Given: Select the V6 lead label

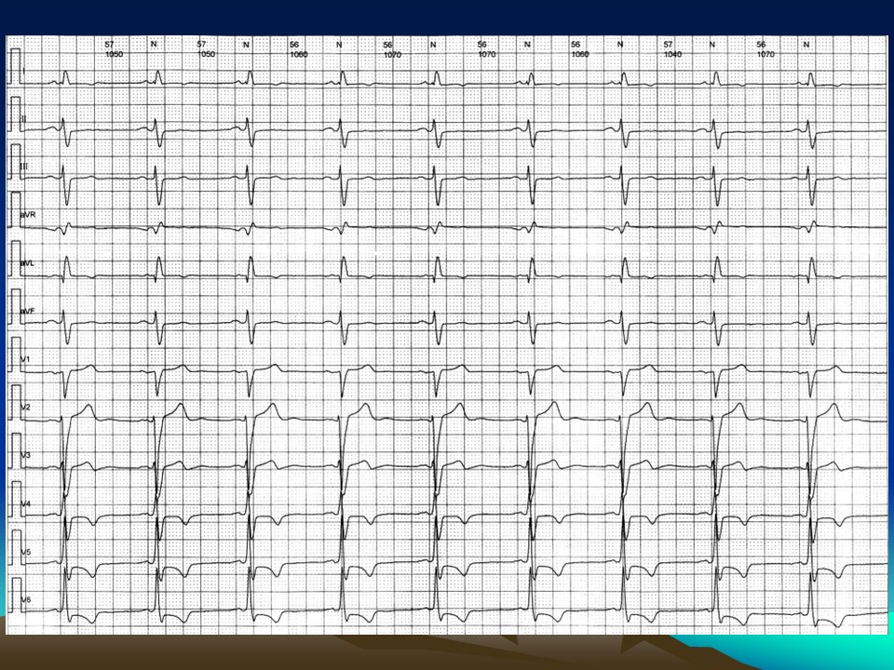Looking at the screenshot, I should [25, 600].
